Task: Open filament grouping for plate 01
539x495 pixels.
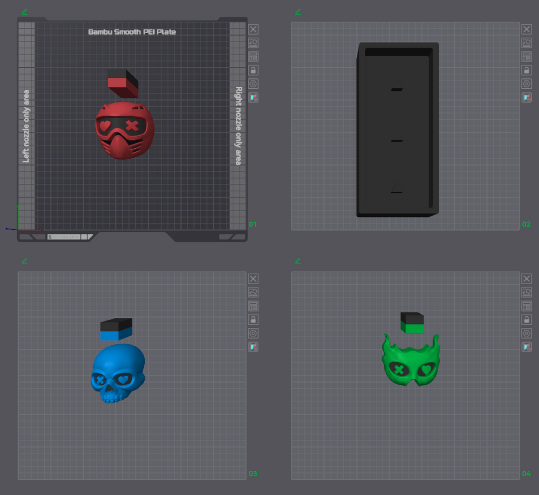Action: pos(253,98)
